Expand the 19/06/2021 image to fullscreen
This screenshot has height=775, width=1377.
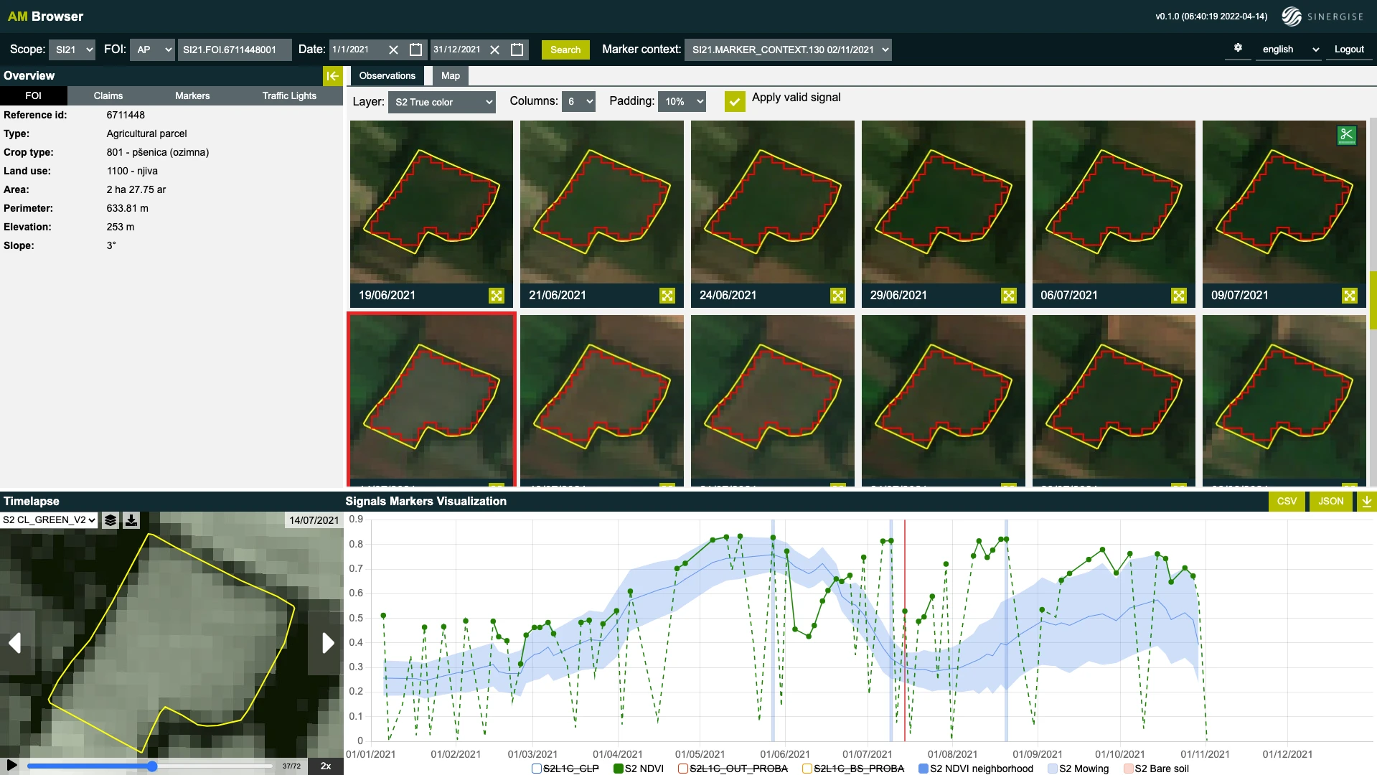[497, 296]
